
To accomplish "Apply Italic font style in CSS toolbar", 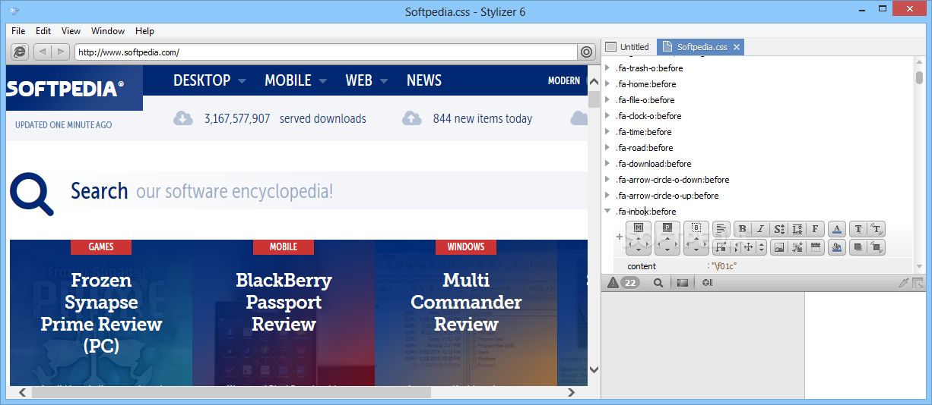I will 760,229.
